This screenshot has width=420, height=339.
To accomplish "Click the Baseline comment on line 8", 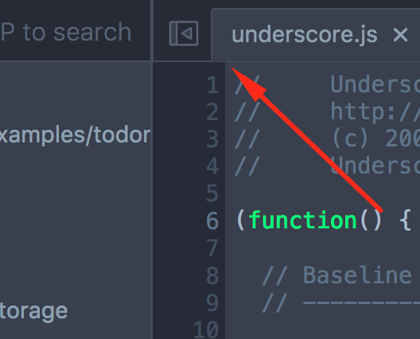I will (357, 275).
